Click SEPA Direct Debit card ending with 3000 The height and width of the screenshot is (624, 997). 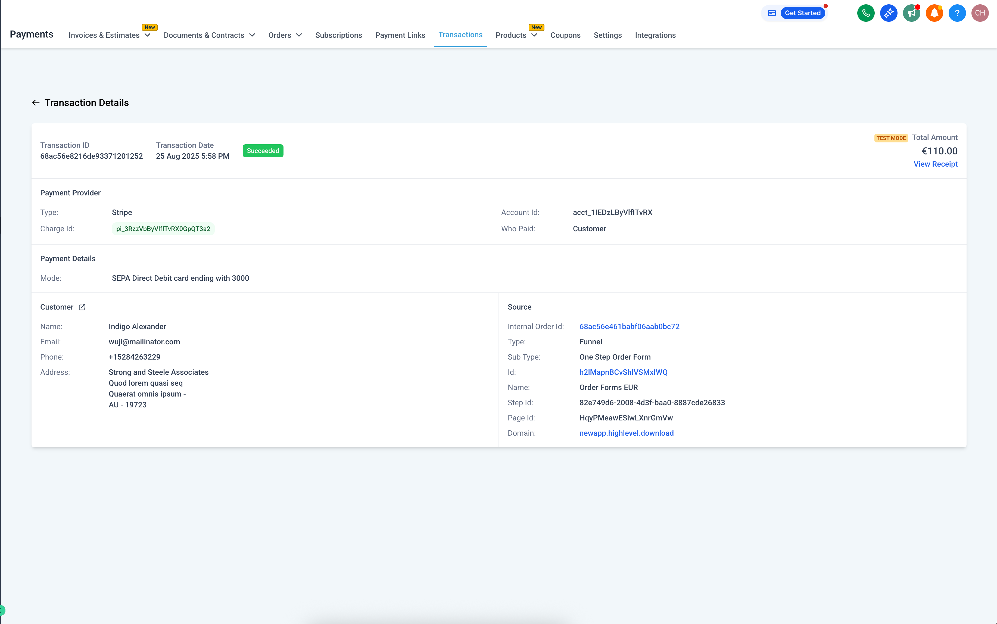[180, 278]
